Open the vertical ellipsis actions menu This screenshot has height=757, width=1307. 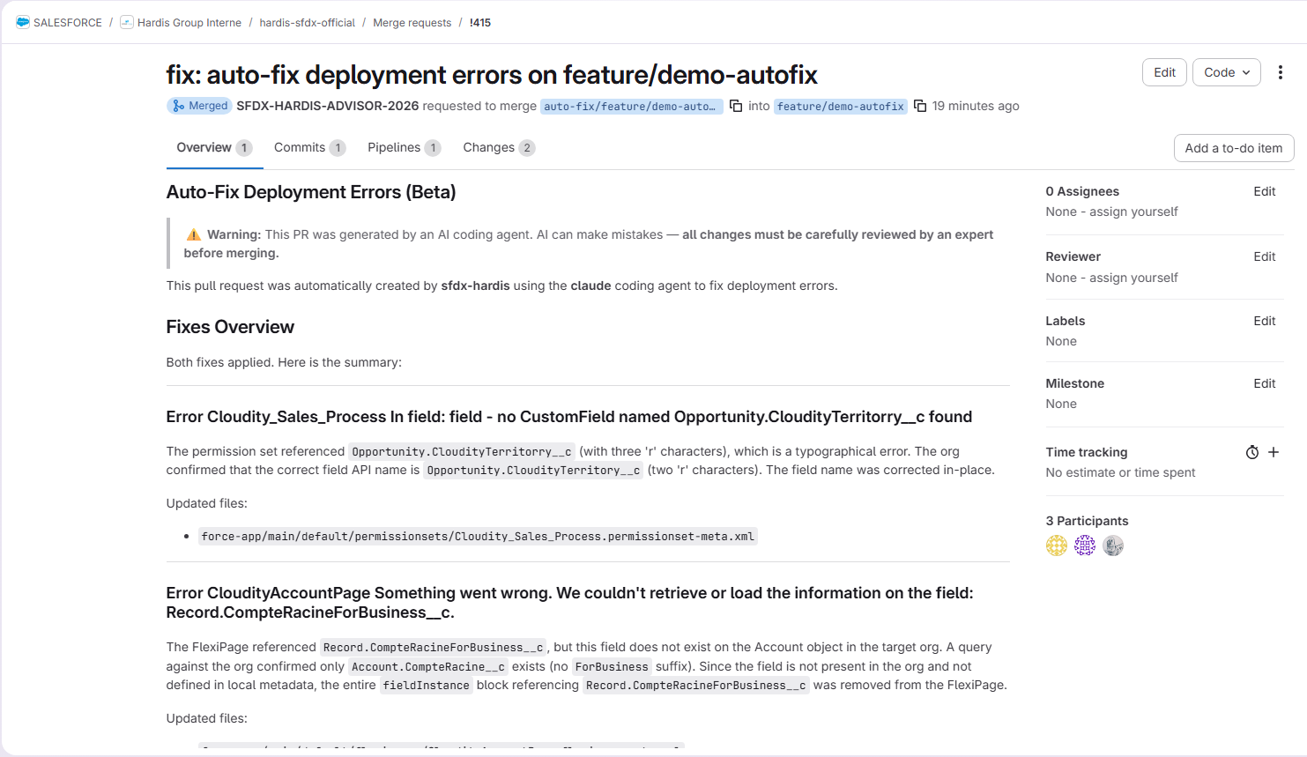pyautogui.click(x=1281, y=72)
